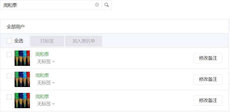Viewport: 230px width, 112px height.
Task: Check the second 周和泰 user checkbox
Action: [9, 76]
